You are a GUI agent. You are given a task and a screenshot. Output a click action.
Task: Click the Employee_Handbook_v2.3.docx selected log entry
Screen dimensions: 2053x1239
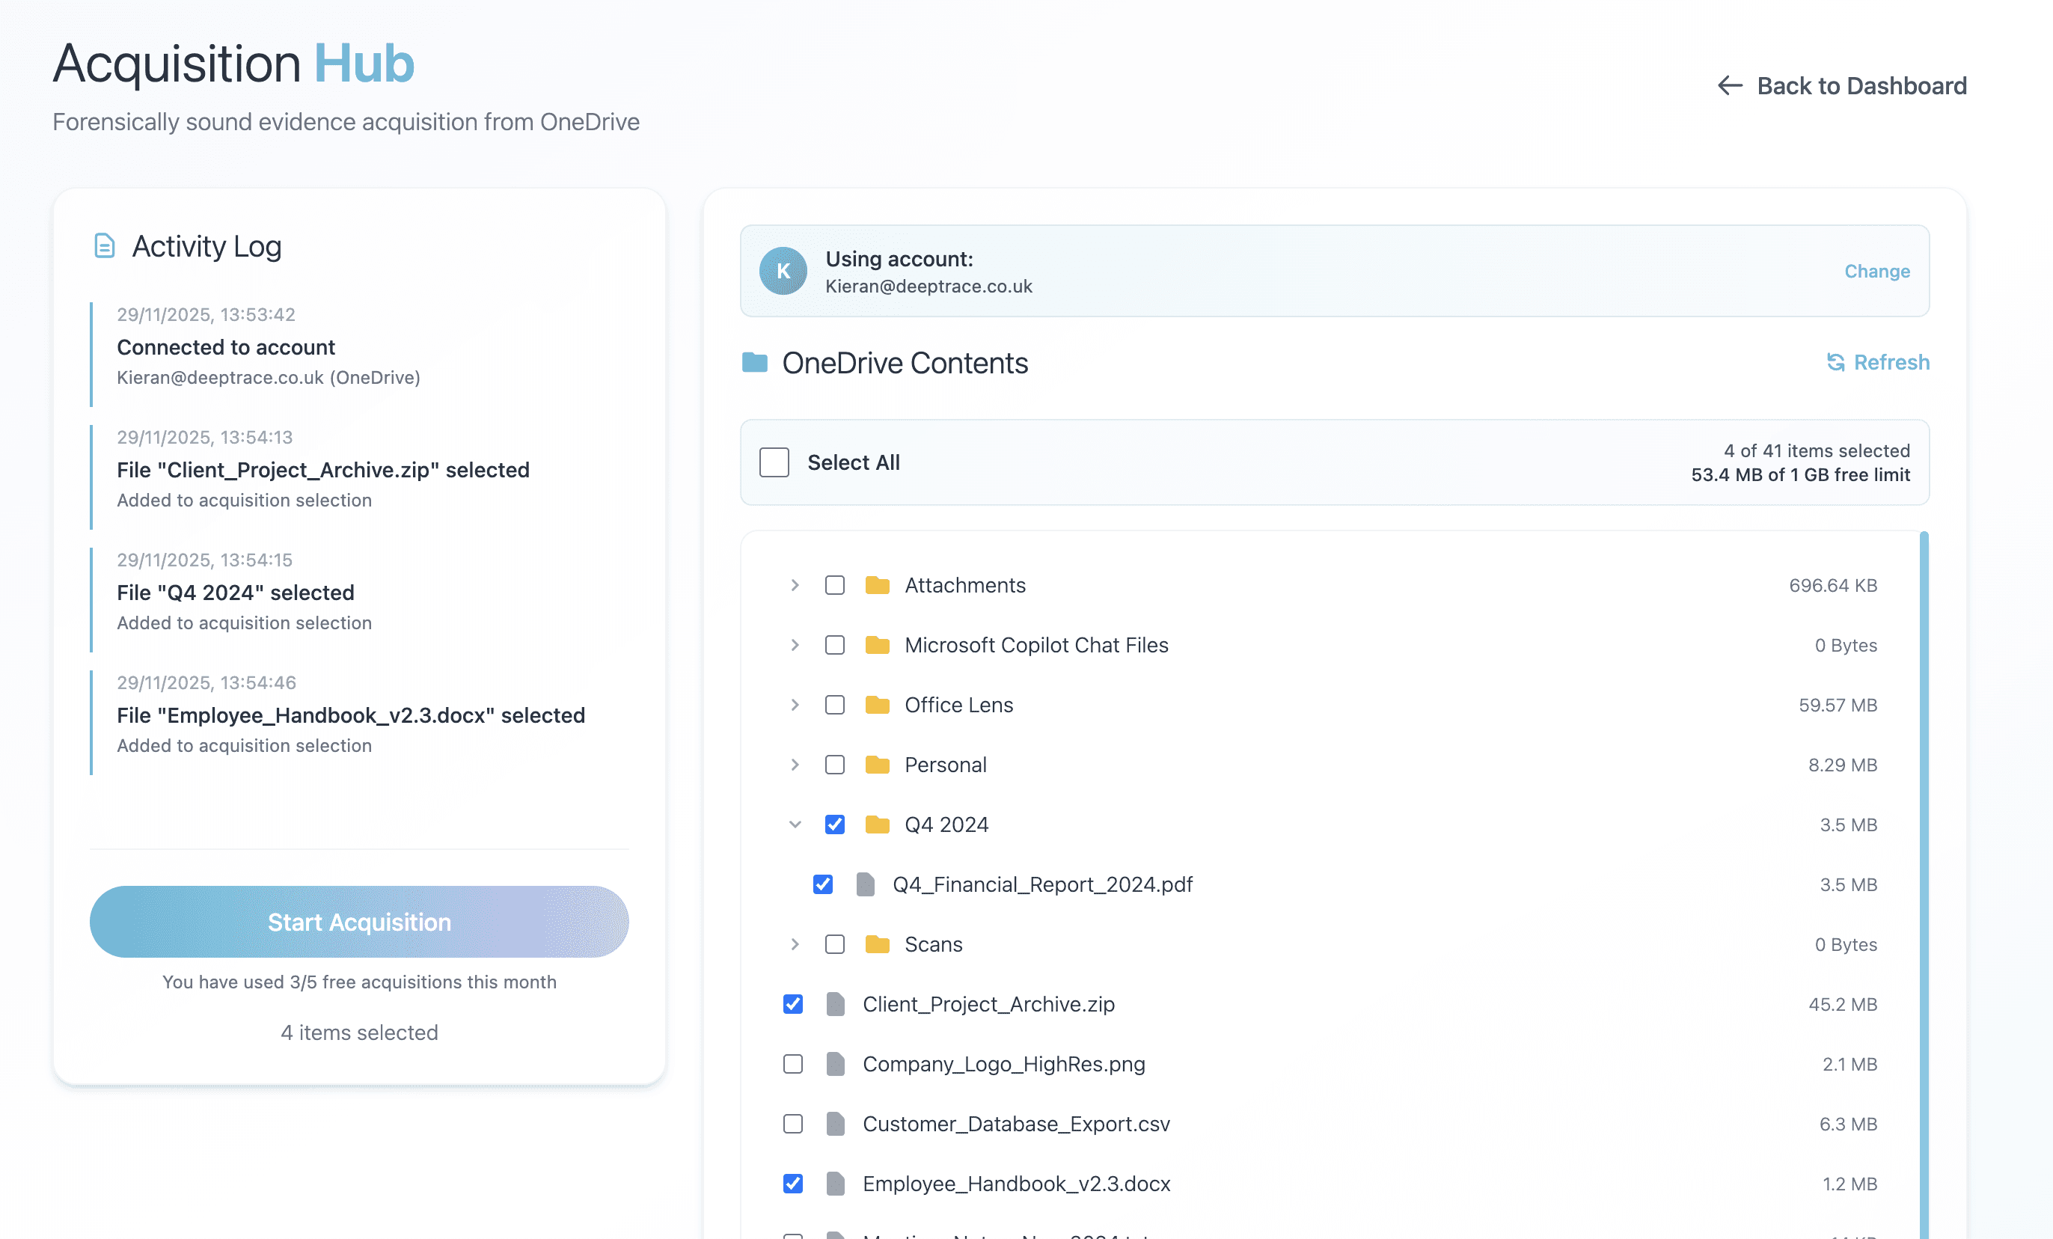[x=359, y=723]
